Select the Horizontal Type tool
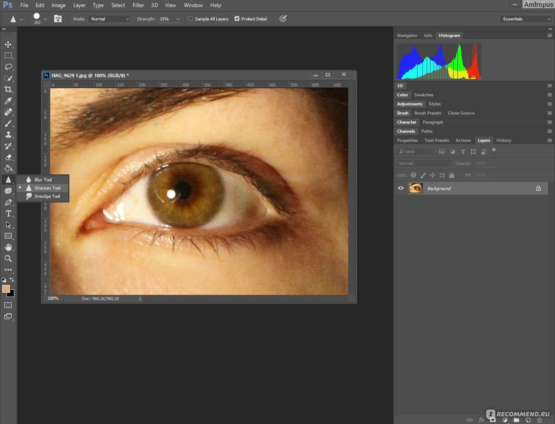Viewport: 555px width, 424px height. (8, 213)
